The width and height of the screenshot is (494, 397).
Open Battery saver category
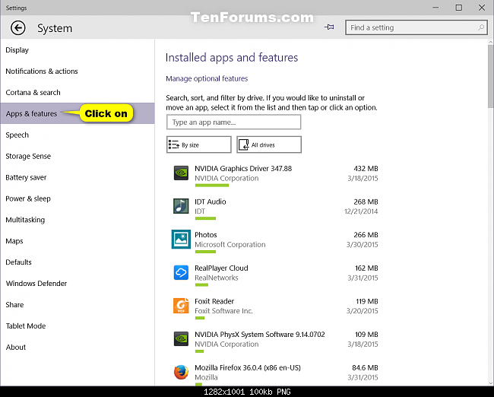coord(78,177)
